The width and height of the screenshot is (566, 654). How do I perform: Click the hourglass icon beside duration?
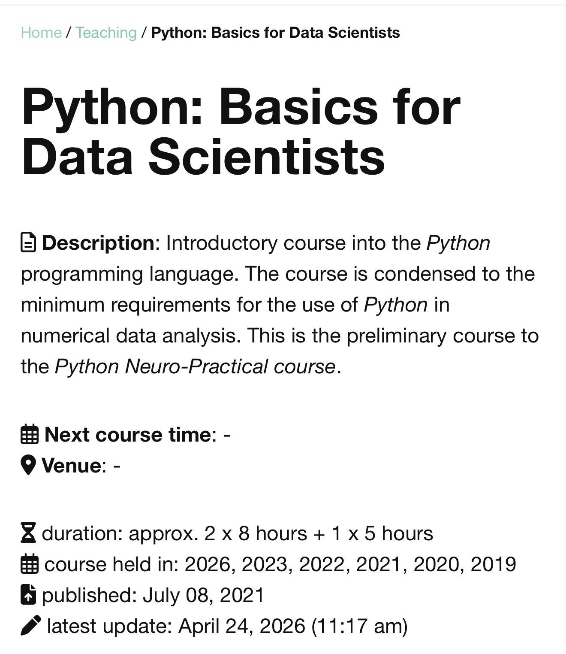tap(28, 533)
